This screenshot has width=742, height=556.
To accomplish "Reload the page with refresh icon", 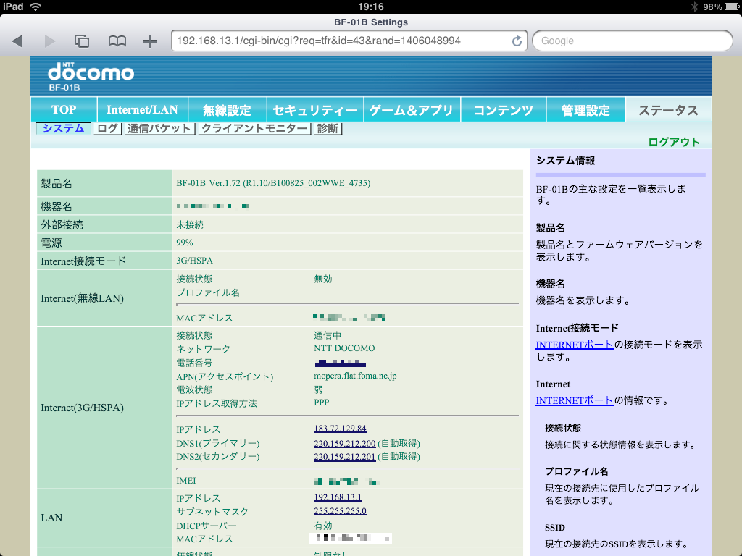I will coord(517,41).
